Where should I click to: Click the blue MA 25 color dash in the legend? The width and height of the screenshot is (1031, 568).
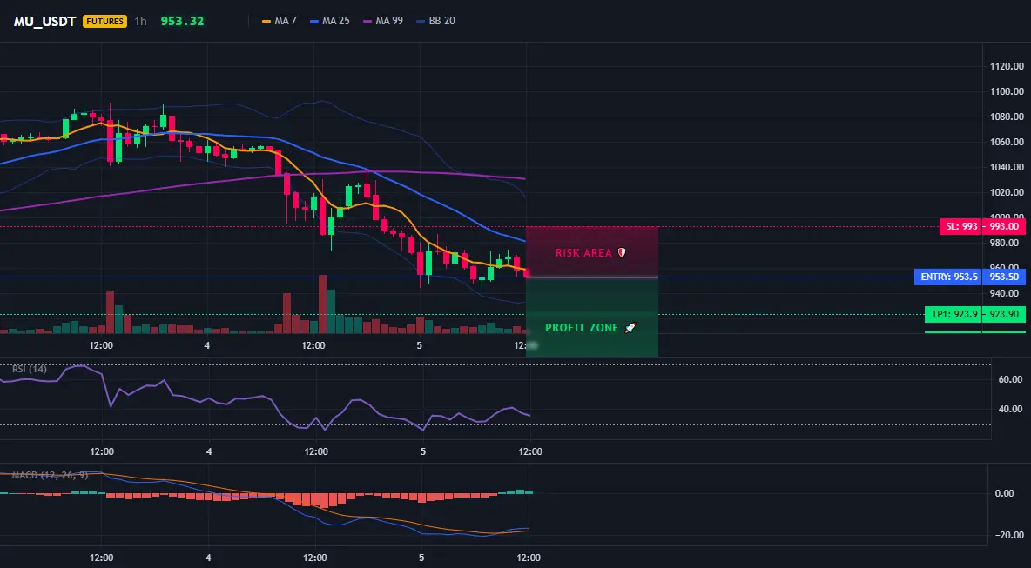(314, 21)
